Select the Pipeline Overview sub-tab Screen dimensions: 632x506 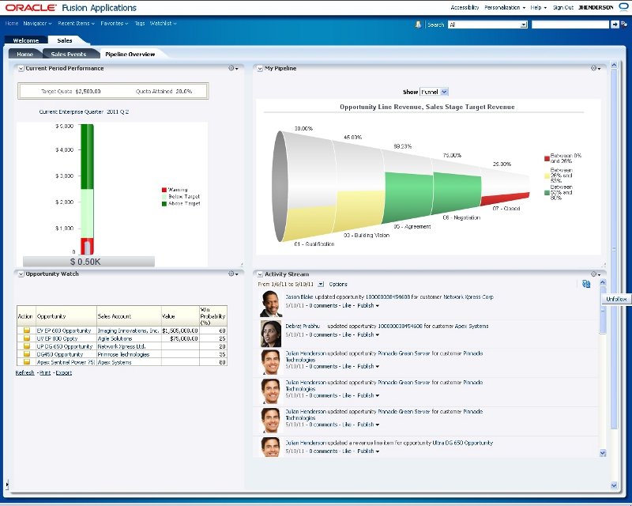[130, 54]
